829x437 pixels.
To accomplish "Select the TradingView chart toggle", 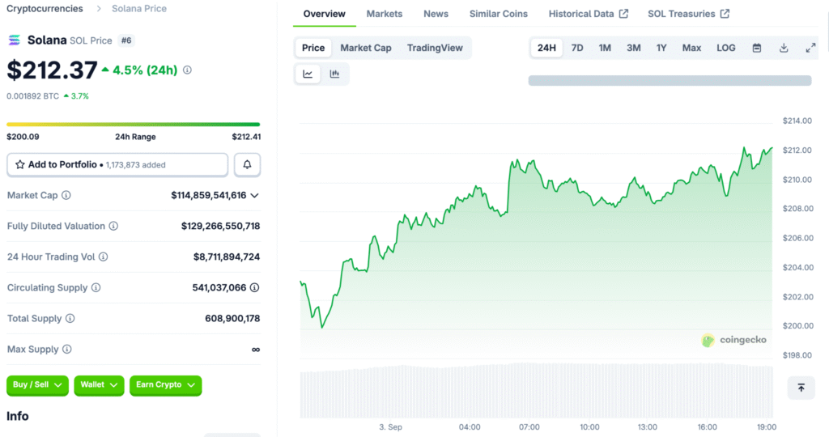I will (435, 48).
